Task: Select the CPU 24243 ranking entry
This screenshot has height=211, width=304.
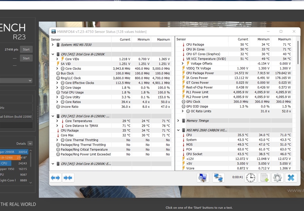Action: [x=14, y=163]
